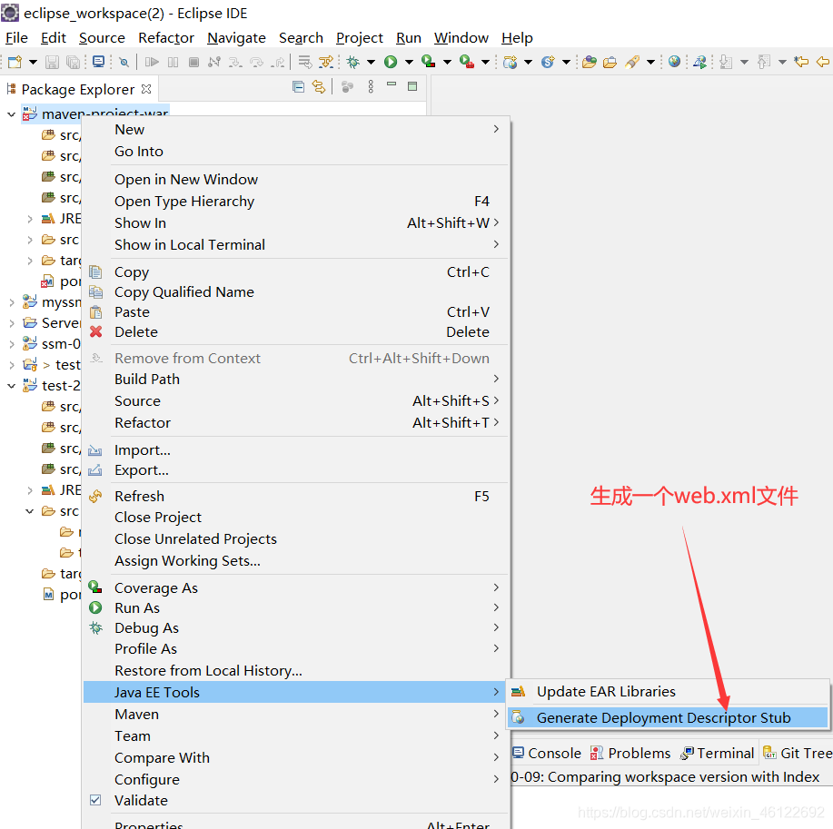
Task: Open the Window menu
Action: pyautogui.click(x=461, y=38)
